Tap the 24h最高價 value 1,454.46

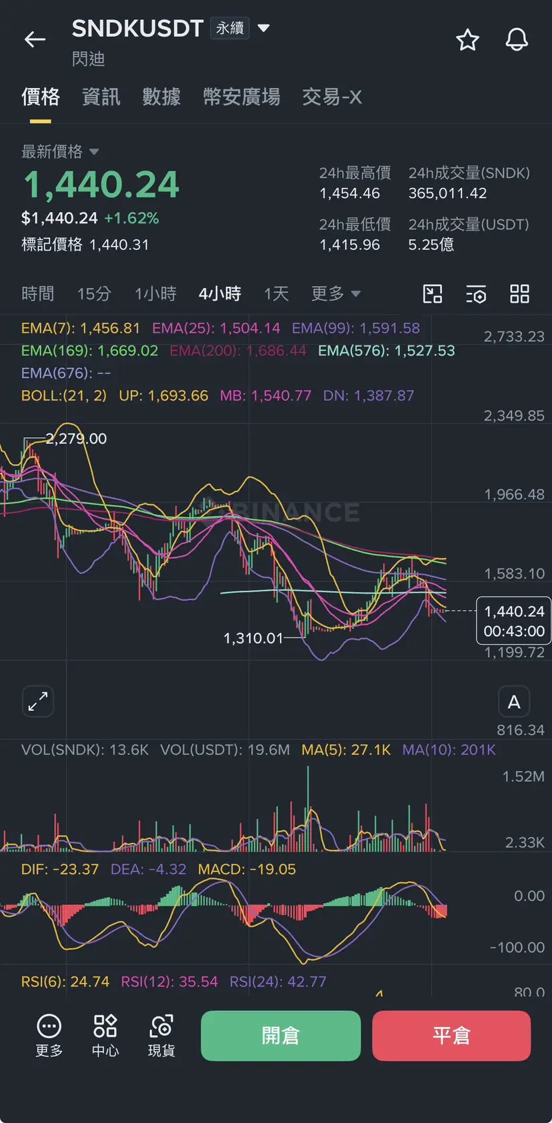tap(349, 193)
